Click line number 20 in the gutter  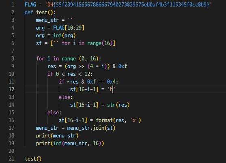tap(11, 151)
